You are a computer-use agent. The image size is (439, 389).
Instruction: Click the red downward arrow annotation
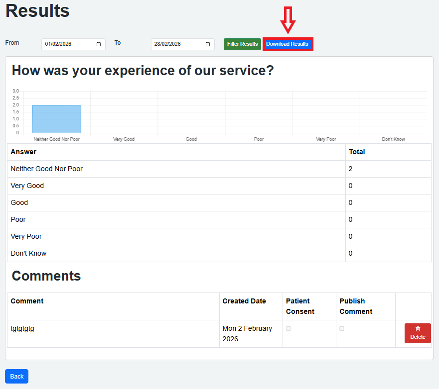[x=288, y=21]
